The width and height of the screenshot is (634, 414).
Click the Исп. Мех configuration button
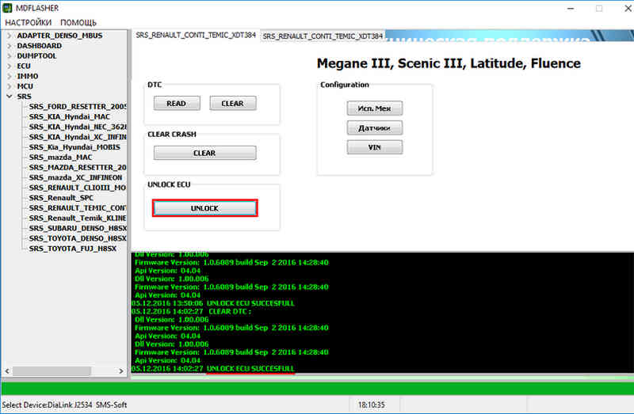pyautogui.click(x=374, y=108)
